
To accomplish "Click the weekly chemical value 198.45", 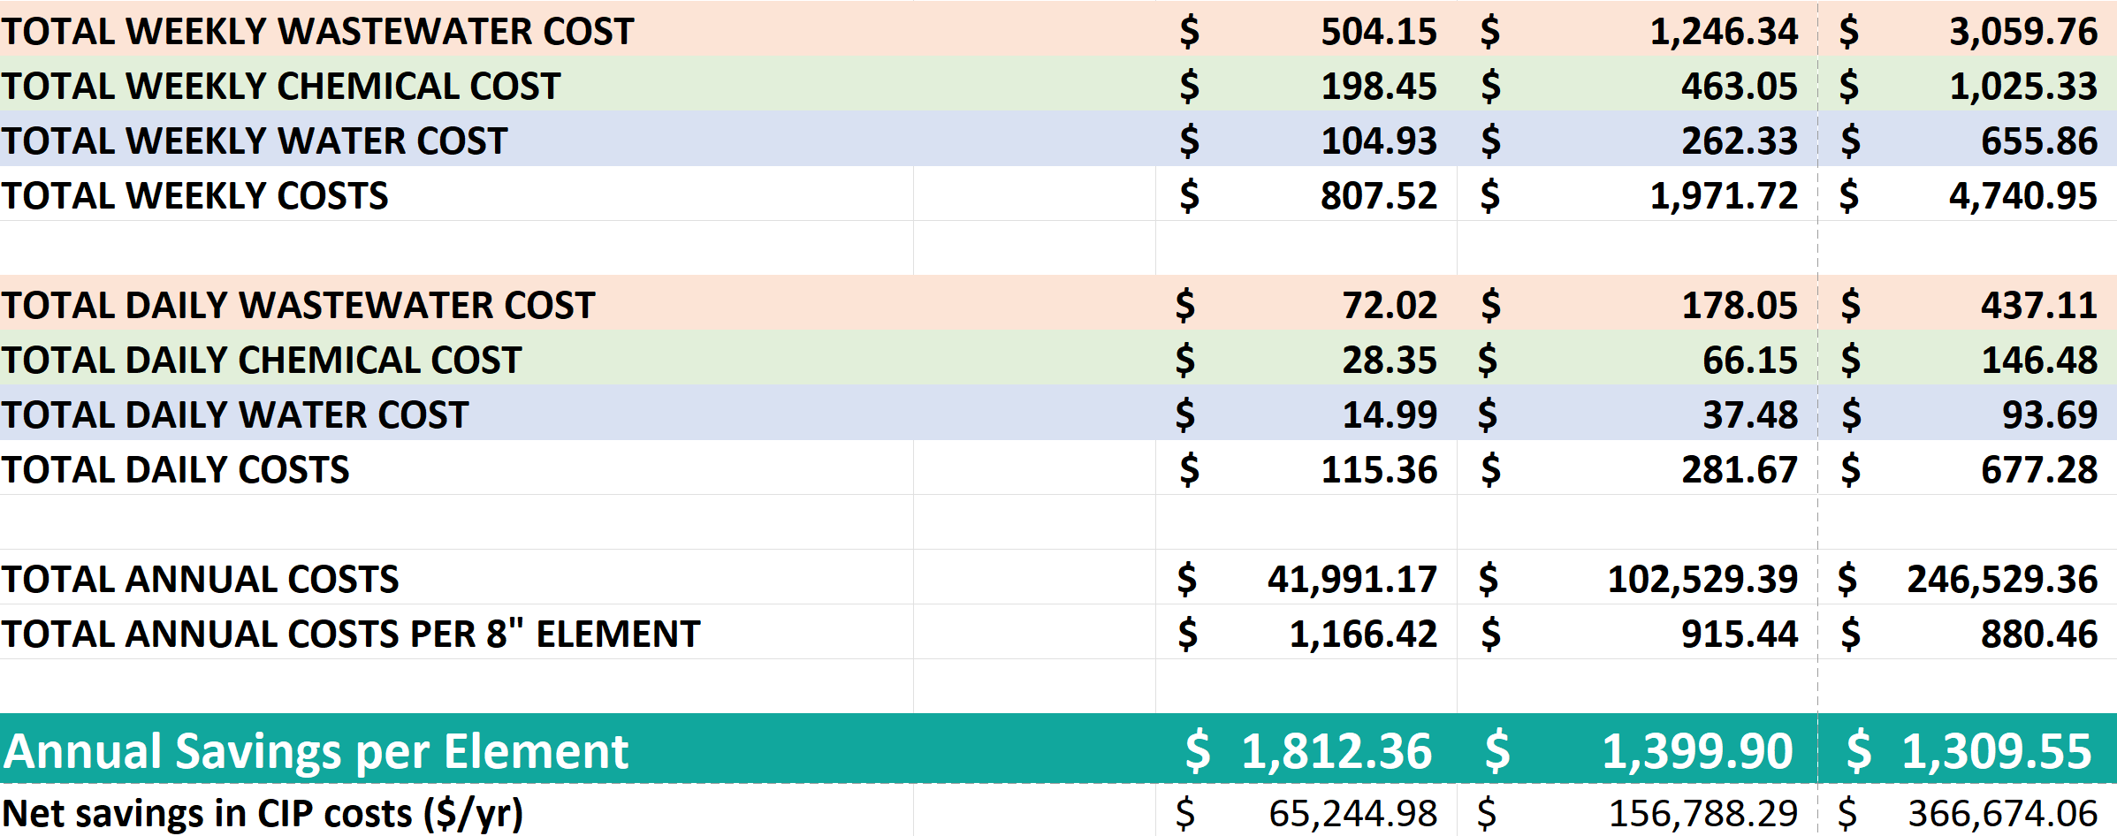I will (1379, 86).
